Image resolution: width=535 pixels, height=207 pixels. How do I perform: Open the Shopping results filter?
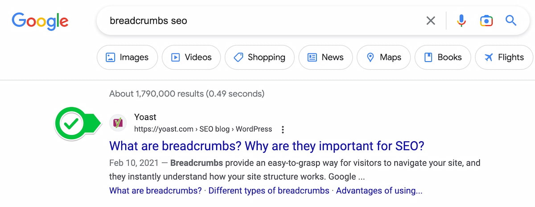pyautogui.click(x=259, y=57)
